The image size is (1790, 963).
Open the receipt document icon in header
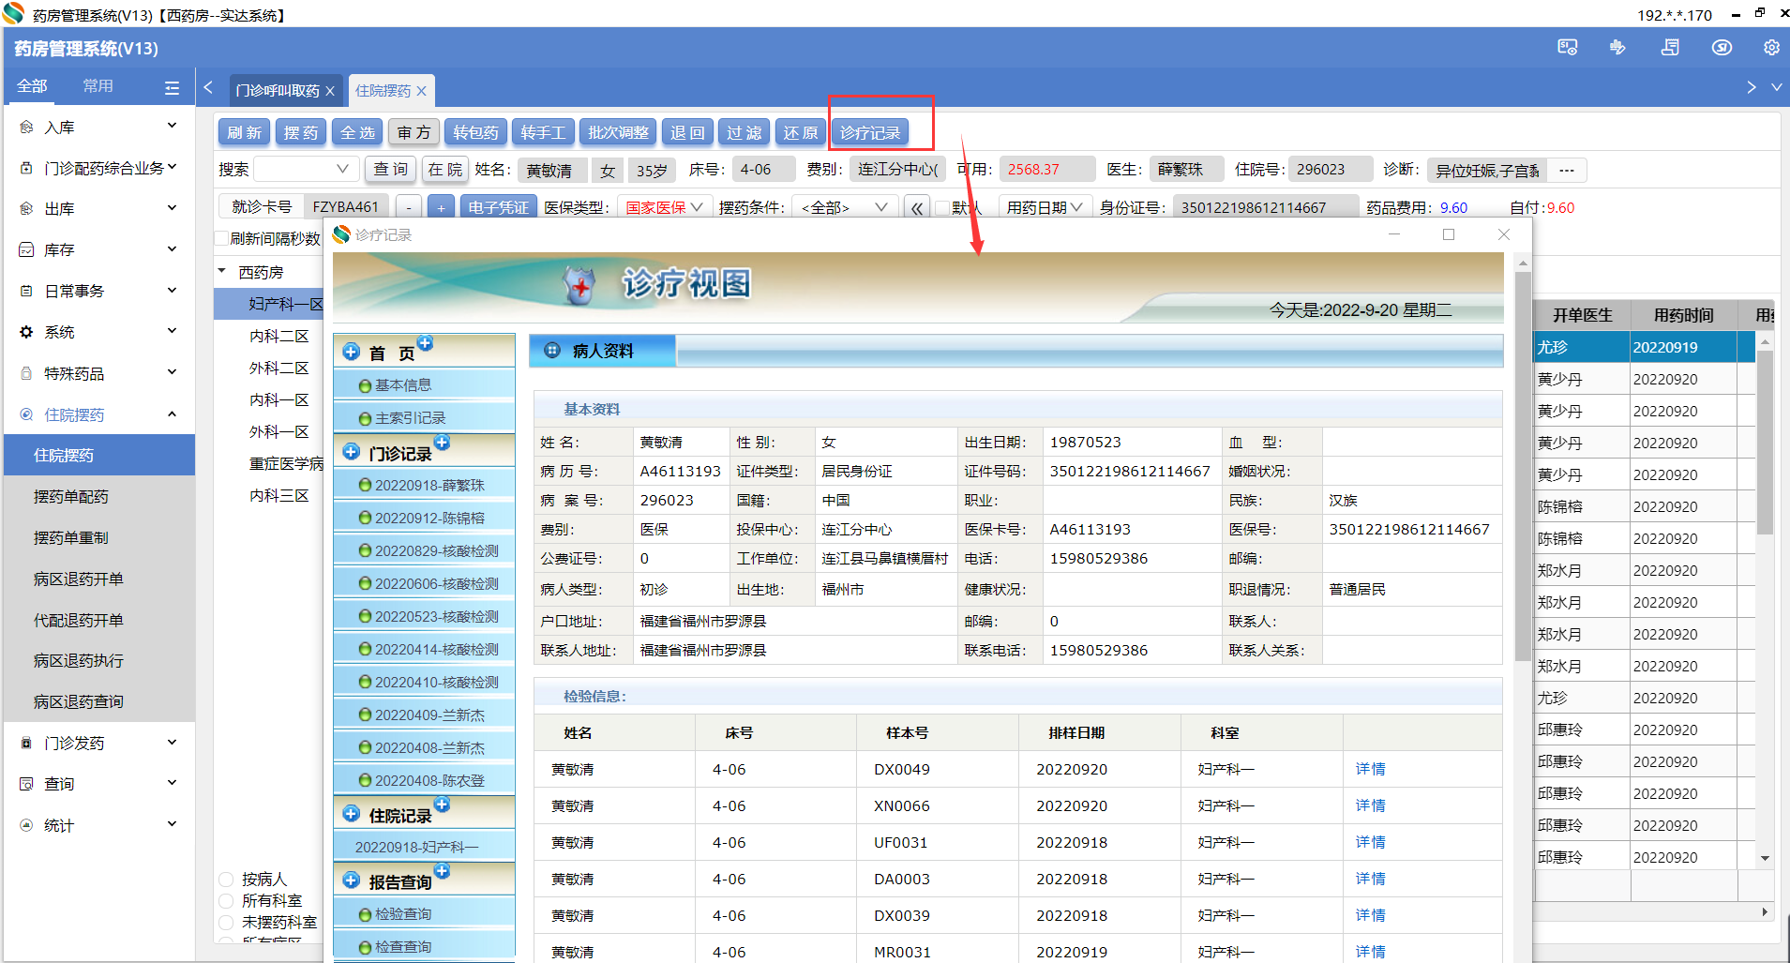click(1670, 48)
